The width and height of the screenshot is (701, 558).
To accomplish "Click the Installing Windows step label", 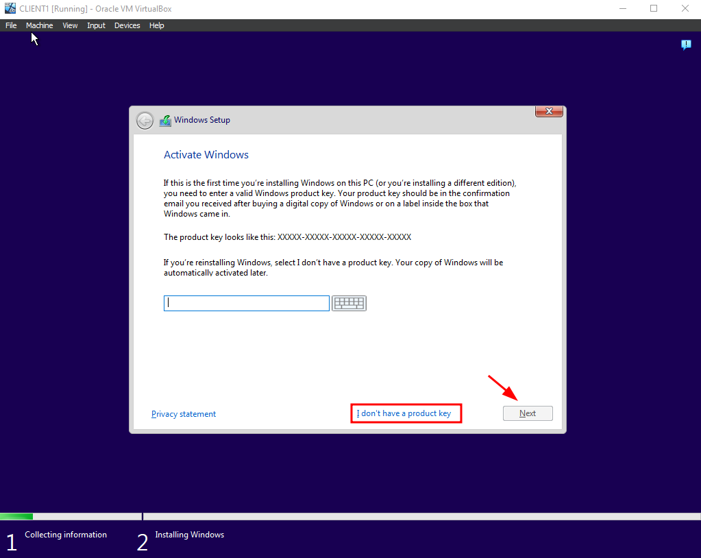I will (190, 535).
